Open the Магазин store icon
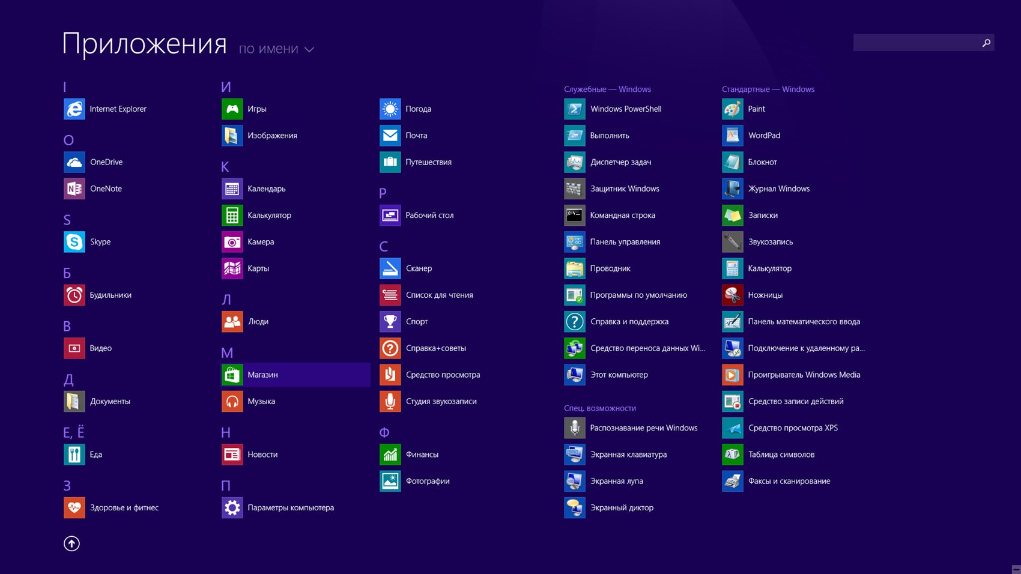1021x574 pixels. 232,375
